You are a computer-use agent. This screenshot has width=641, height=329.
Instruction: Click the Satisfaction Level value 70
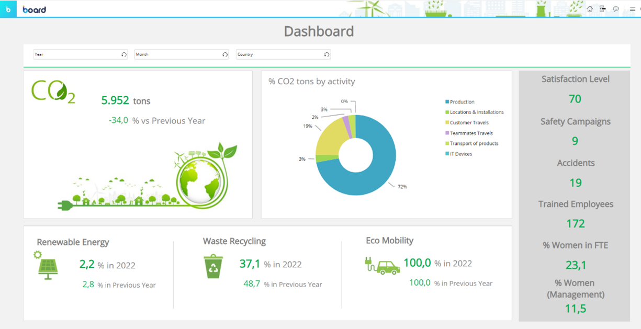pyautogui.click(x=575, y=98)
